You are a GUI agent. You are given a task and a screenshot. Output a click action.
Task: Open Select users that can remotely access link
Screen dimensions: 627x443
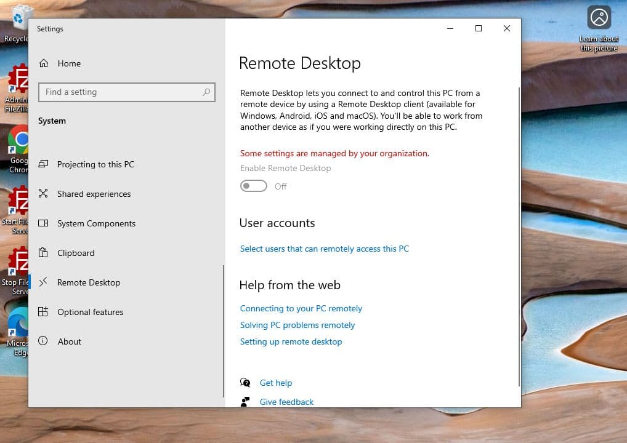pos(324,249)
